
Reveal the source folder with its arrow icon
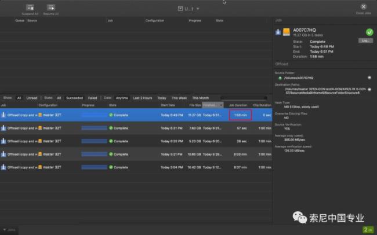(x=369, y=77)
